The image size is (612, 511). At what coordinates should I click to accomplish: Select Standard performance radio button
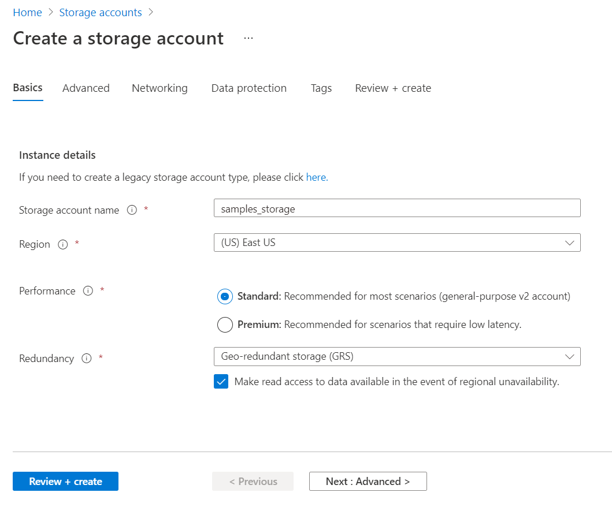(225, 296)
